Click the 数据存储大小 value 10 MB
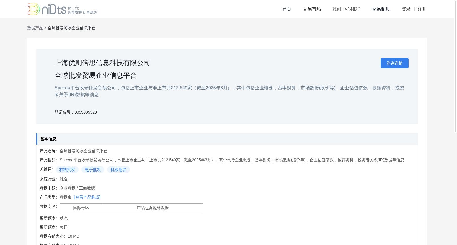The image size is (457, 245). (73, 236)
